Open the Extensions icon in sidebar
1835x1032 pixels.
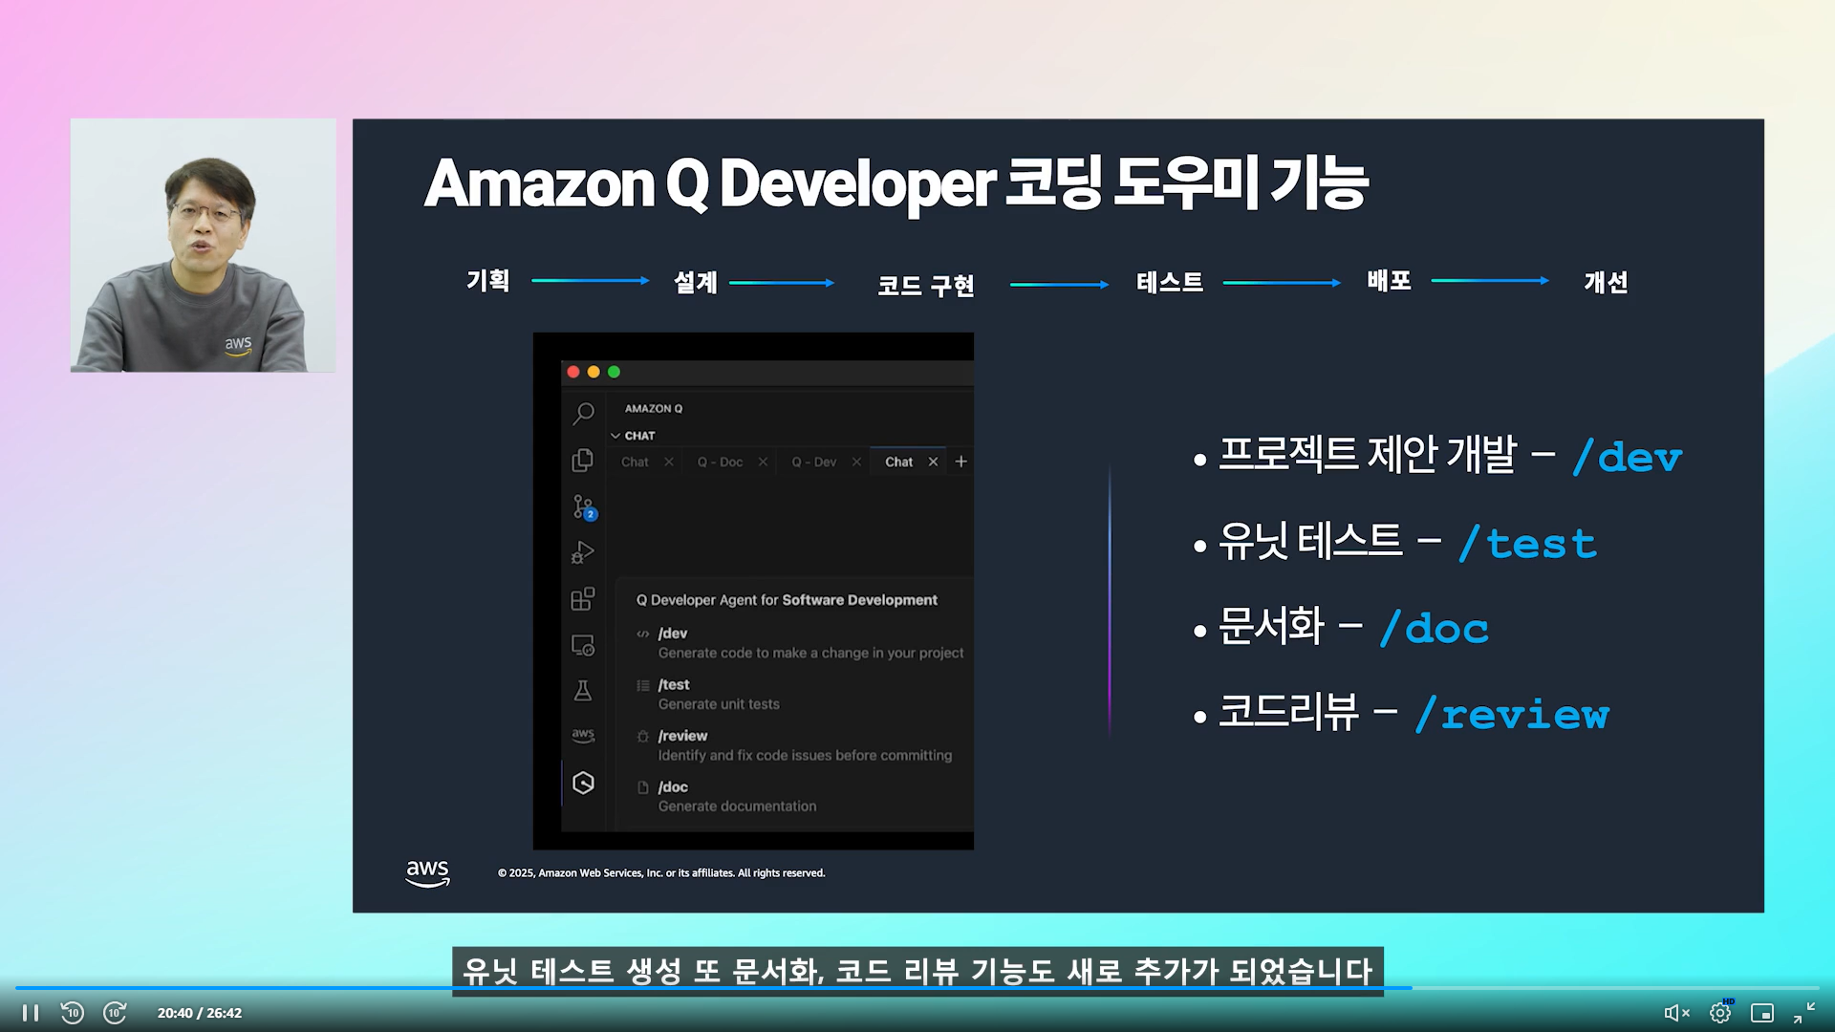pos(583,599)
